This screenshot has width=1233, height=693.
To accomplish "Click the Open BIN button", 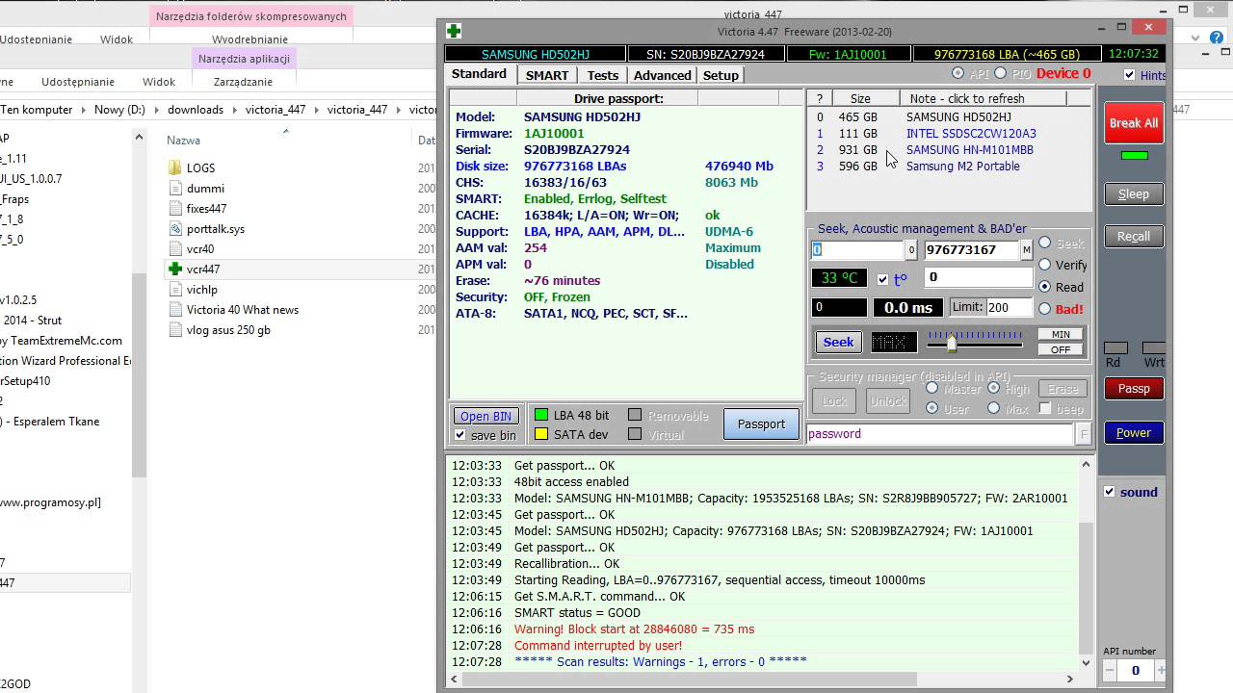I will tap(486, 416).
